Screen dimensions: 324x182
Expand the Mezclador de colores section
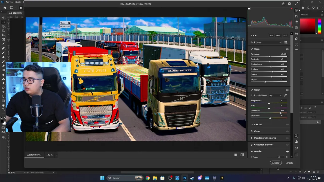tap(252, 138)
